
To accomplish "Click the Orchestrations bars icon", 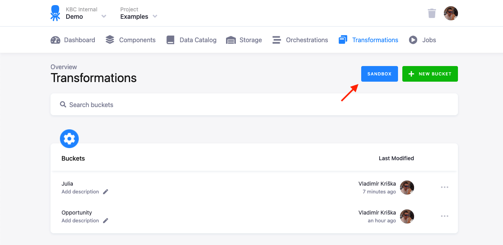I will tap(277, 40).
